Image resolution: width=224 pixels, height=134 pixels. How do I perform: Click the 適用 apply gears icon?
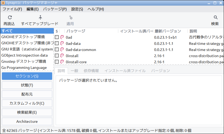(71, 18)
